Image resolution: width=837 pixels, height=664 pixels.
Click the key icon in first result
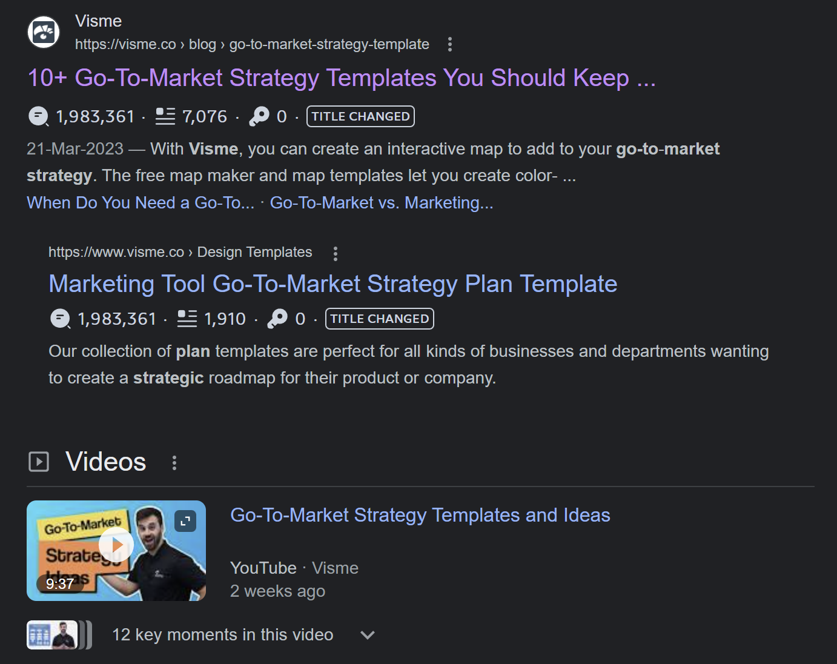[259, 116]
